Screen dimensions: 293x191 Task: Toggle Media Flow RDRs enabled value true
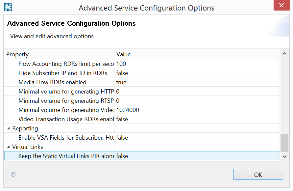pyautogui.click(x=121, y=82)
